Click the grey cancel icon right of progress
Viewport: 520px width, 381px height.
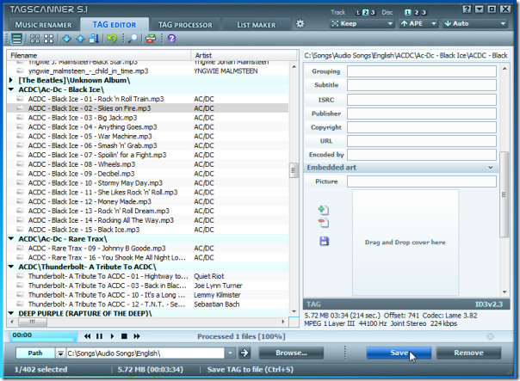click(490, 336)
